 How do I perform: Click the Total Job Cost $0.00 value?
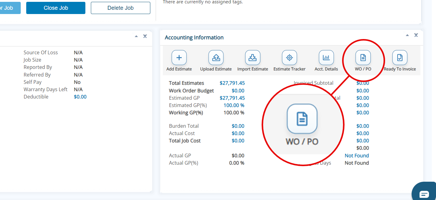tap(238, 141)
